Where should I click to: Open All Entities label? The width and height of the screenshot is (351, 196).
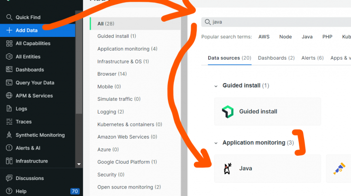click(28, 56)
